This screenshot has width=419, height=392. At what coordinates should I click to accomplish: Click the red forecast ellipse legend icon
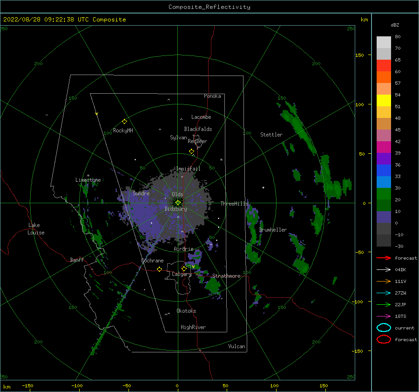384,339
